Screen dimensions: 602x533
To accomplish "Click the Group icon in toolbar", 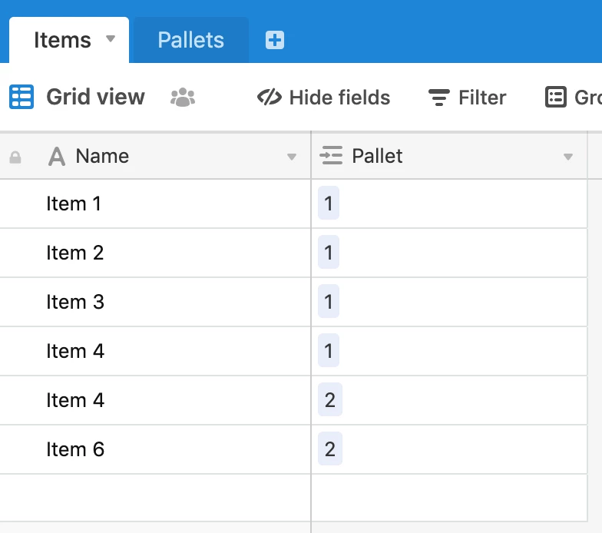I will [555, 98].
